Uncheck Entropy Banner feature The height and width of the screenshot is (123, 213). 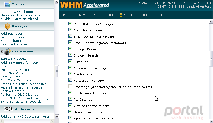point(70,49)
